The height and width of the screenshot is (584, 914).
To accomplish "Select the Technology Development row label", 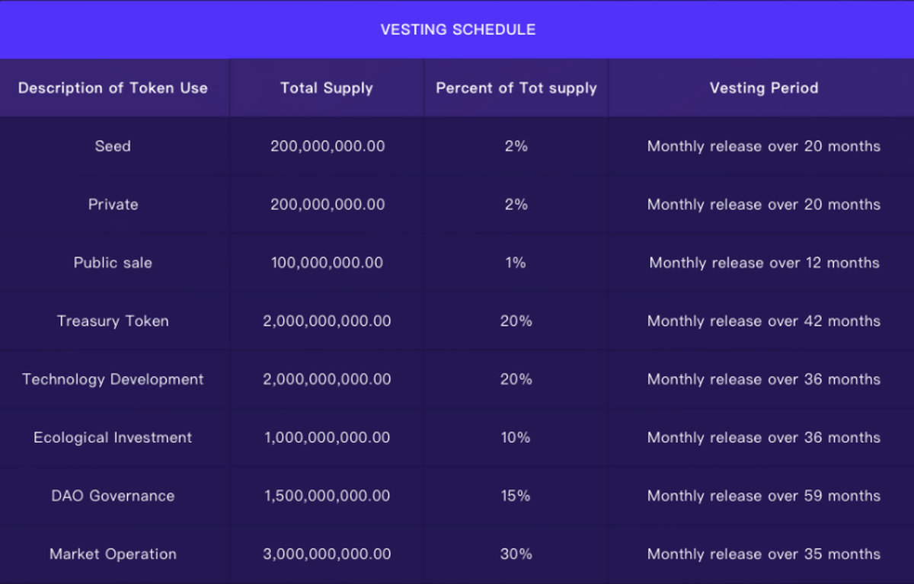I will click(113, 379).
